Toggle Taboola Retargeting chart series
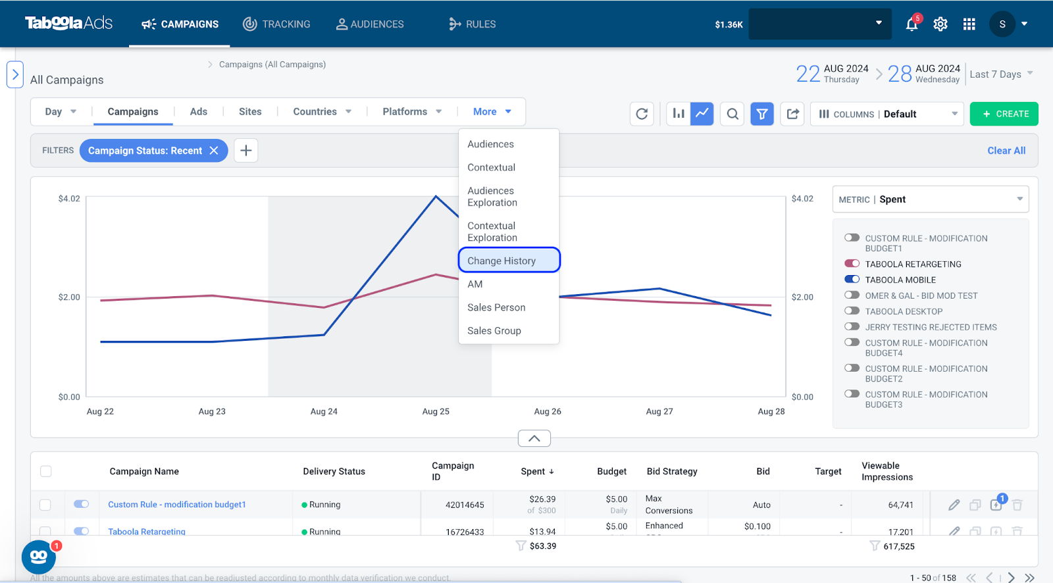Viewport: 1053px width, 583px height. click(852, 264)
